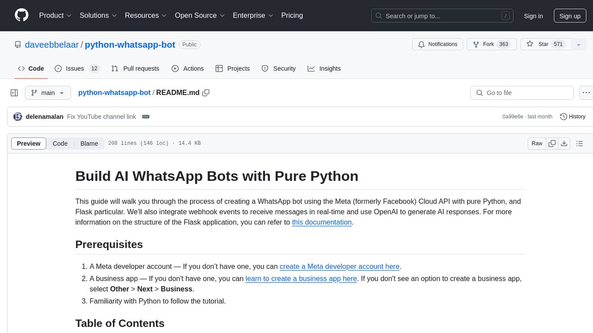Click the Sign in link
Image resolution: width=593 pixels, height=333 pixels.
(533, 16)
